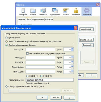Open the Sicurezza options category
Viewport: 101px width, 102px height.
[x=76, y=12]
